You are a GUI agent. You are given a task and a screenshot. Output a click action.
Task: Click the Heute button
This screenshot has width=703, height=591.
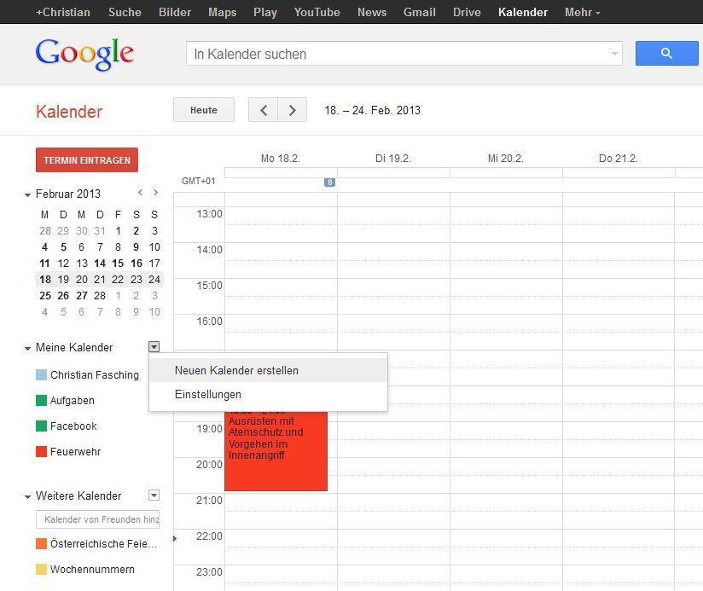(x=204, y=110)
